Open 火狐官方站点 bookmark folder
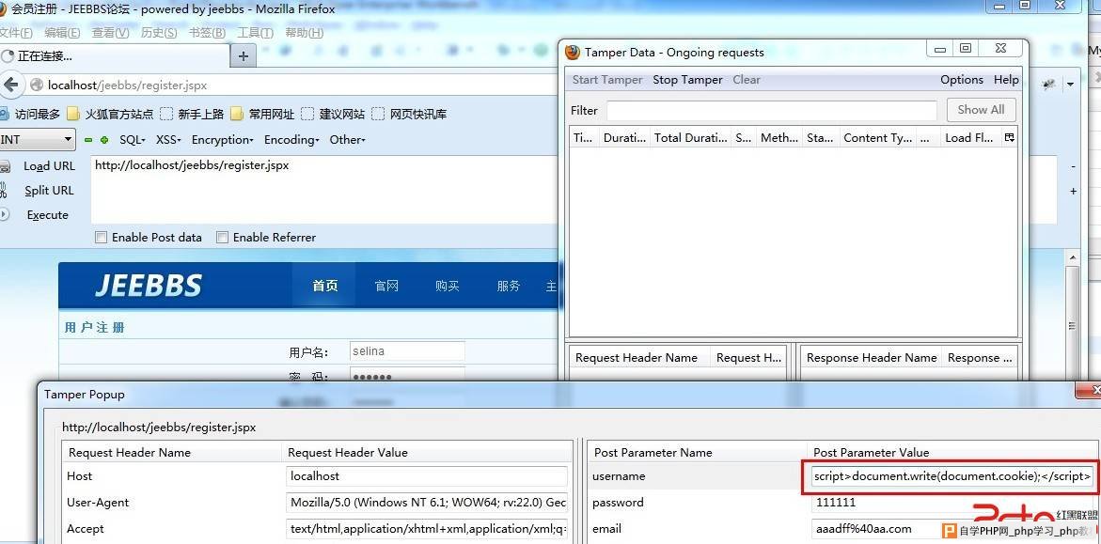The image size is (1101, 544). pyautogui.click(x=111, y=114)
